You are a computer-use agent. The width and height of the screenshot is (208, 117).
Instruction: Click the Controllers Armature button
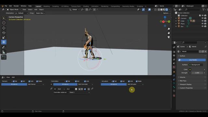coord(65,84)
